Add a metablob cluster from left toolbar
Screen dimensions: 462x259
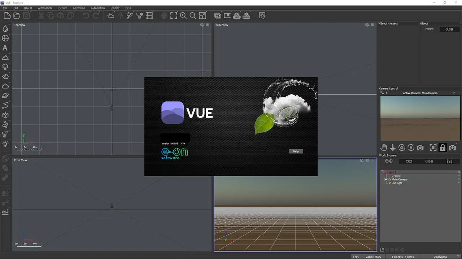(5, 124)
